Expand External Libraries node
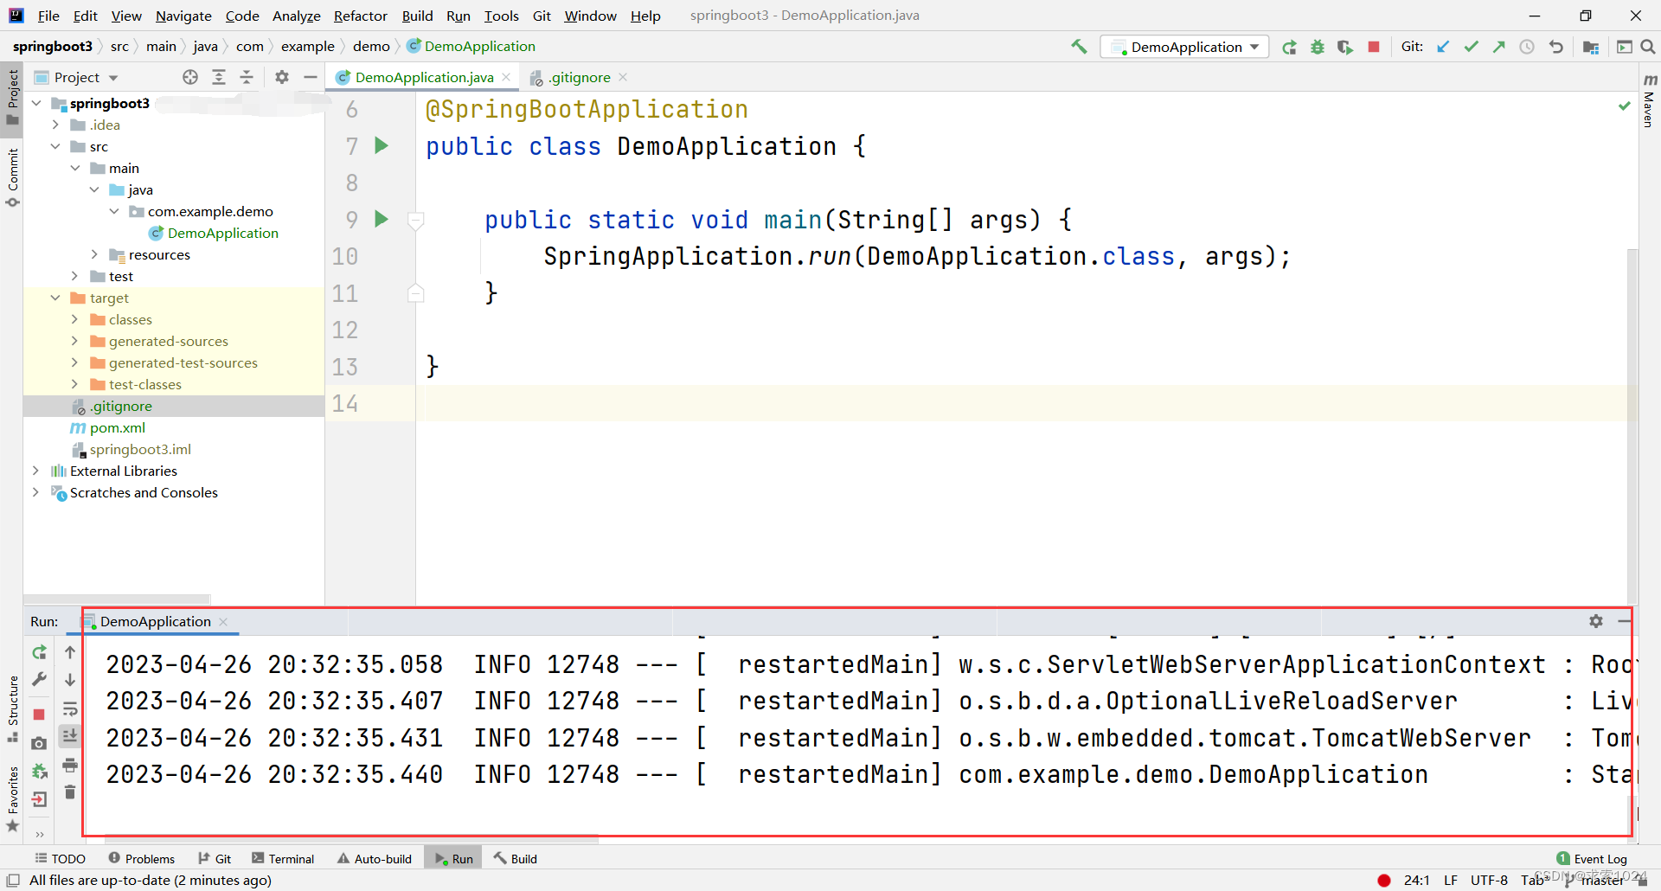 pos(36,471)
